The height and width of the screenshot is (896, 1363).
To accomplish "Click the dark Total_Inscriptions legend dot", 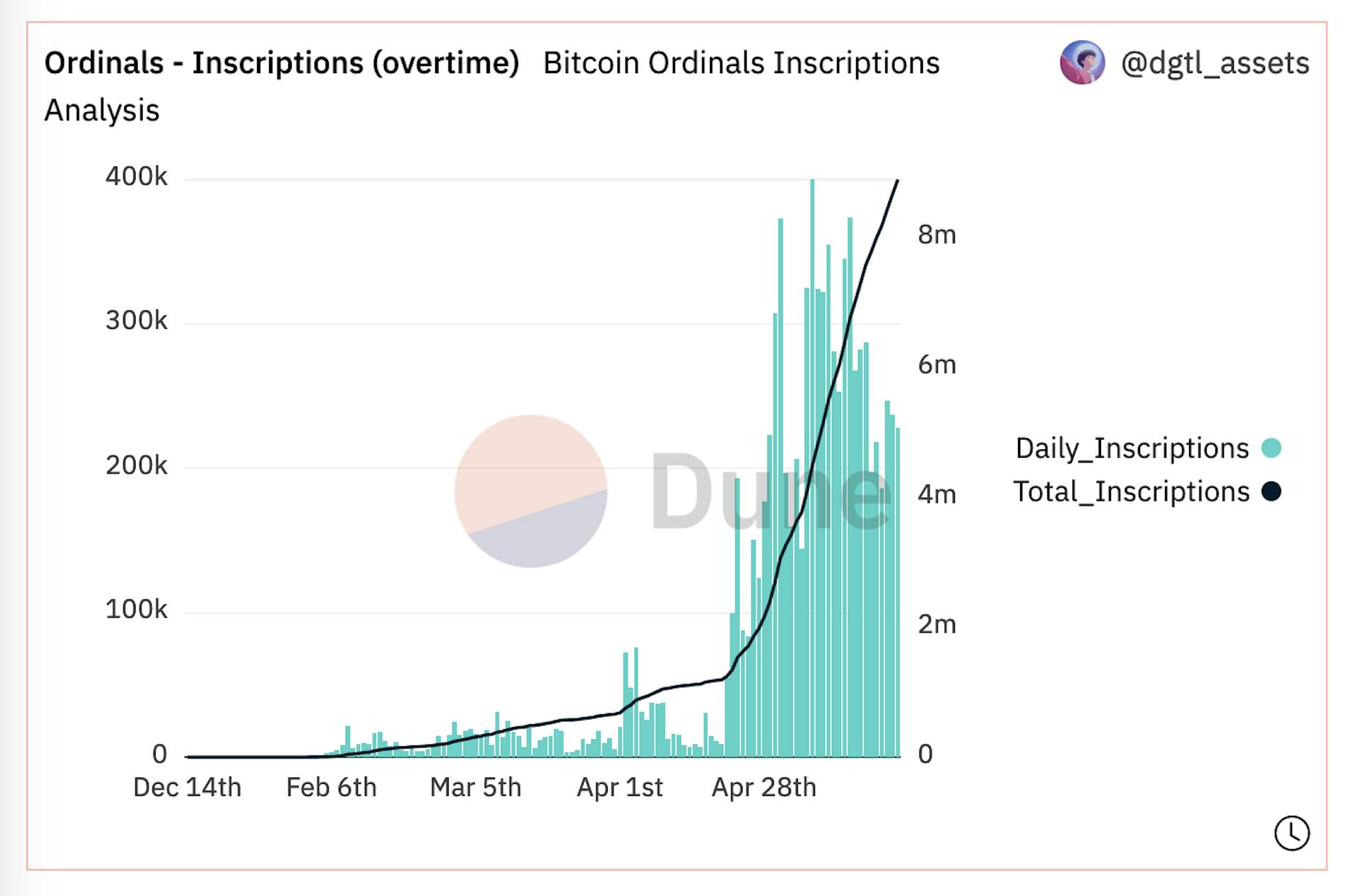I will coord(1271,491).
